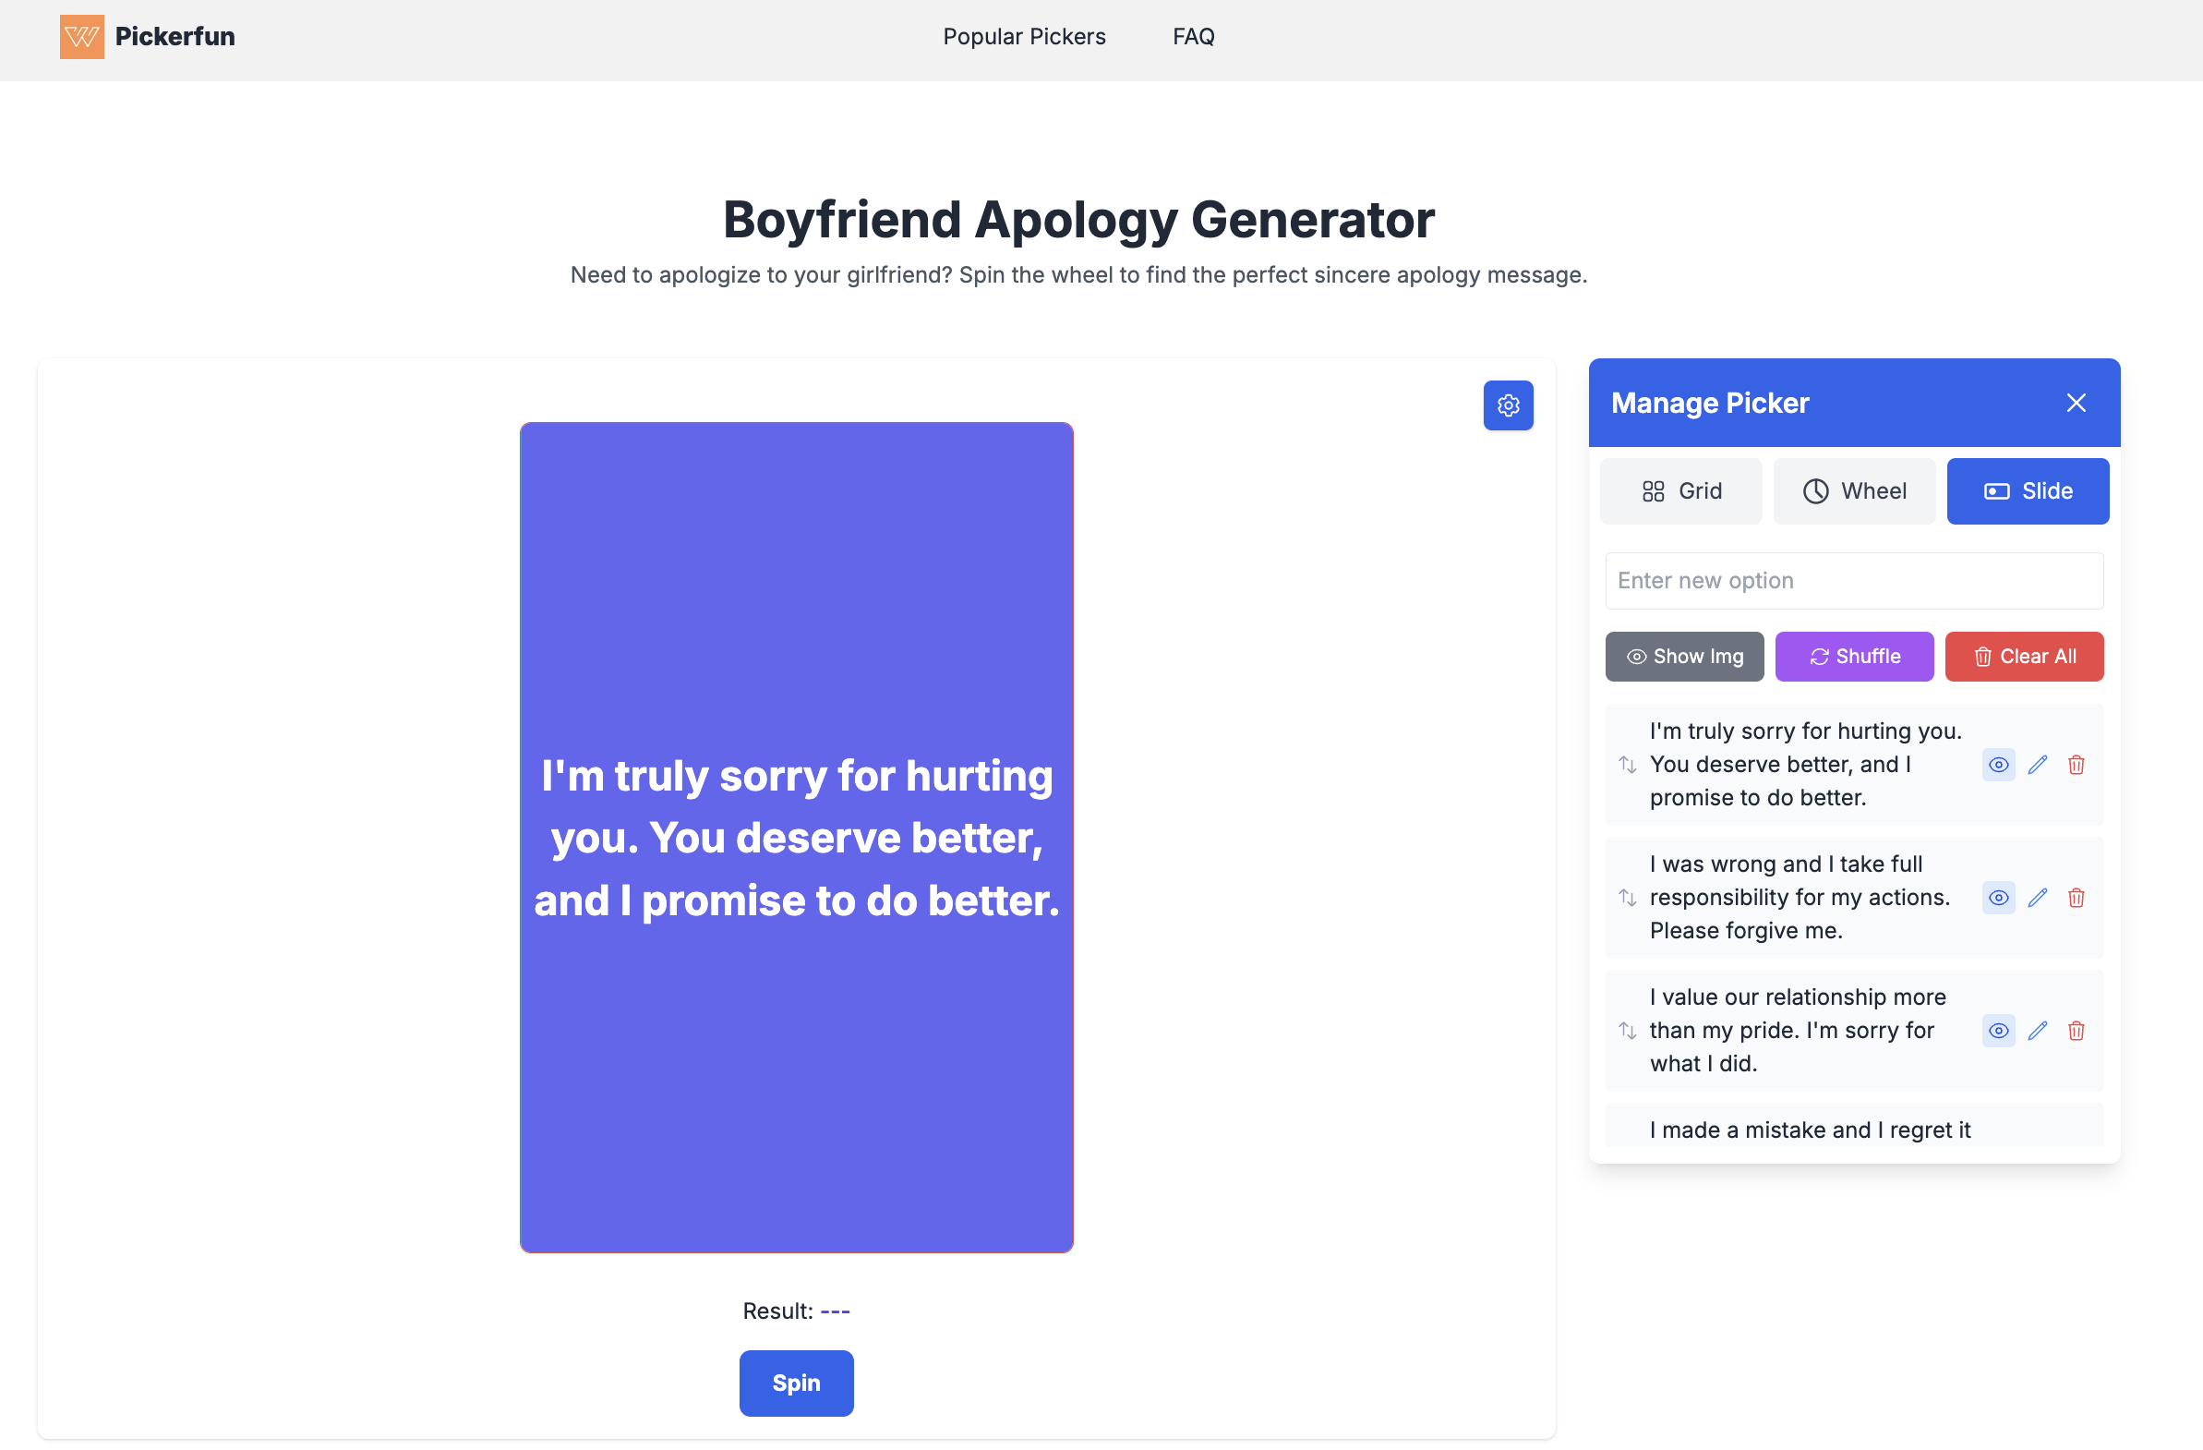Clear All options from the picker

2025,656
